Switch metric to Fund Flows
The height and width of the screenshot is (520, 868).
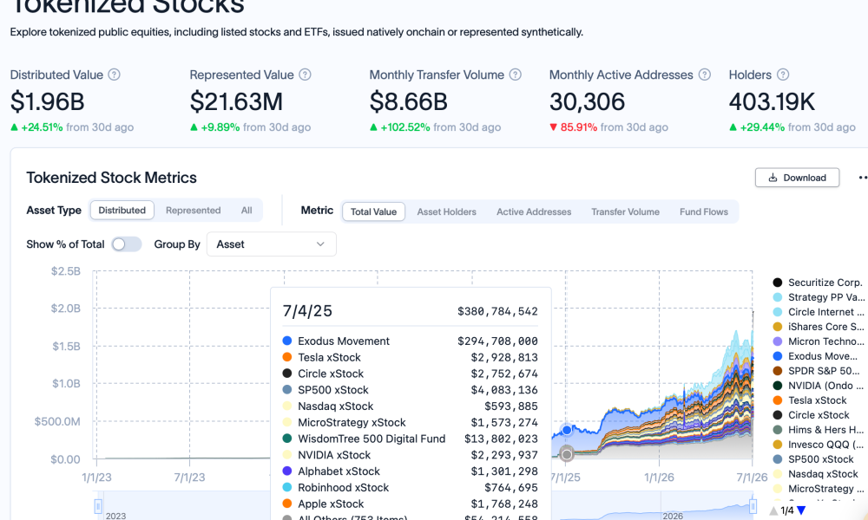[x=704, y=211]
